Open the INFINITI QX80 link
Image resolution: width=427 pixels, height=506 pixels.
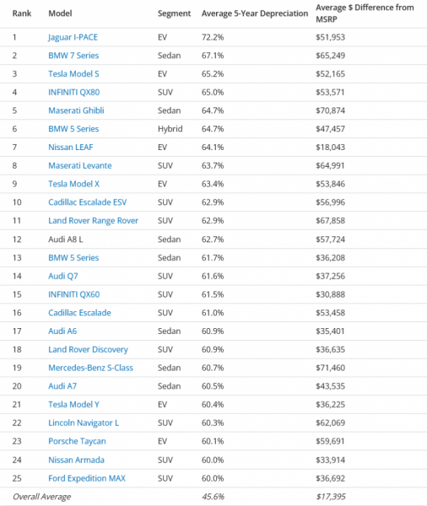[74, 92]
